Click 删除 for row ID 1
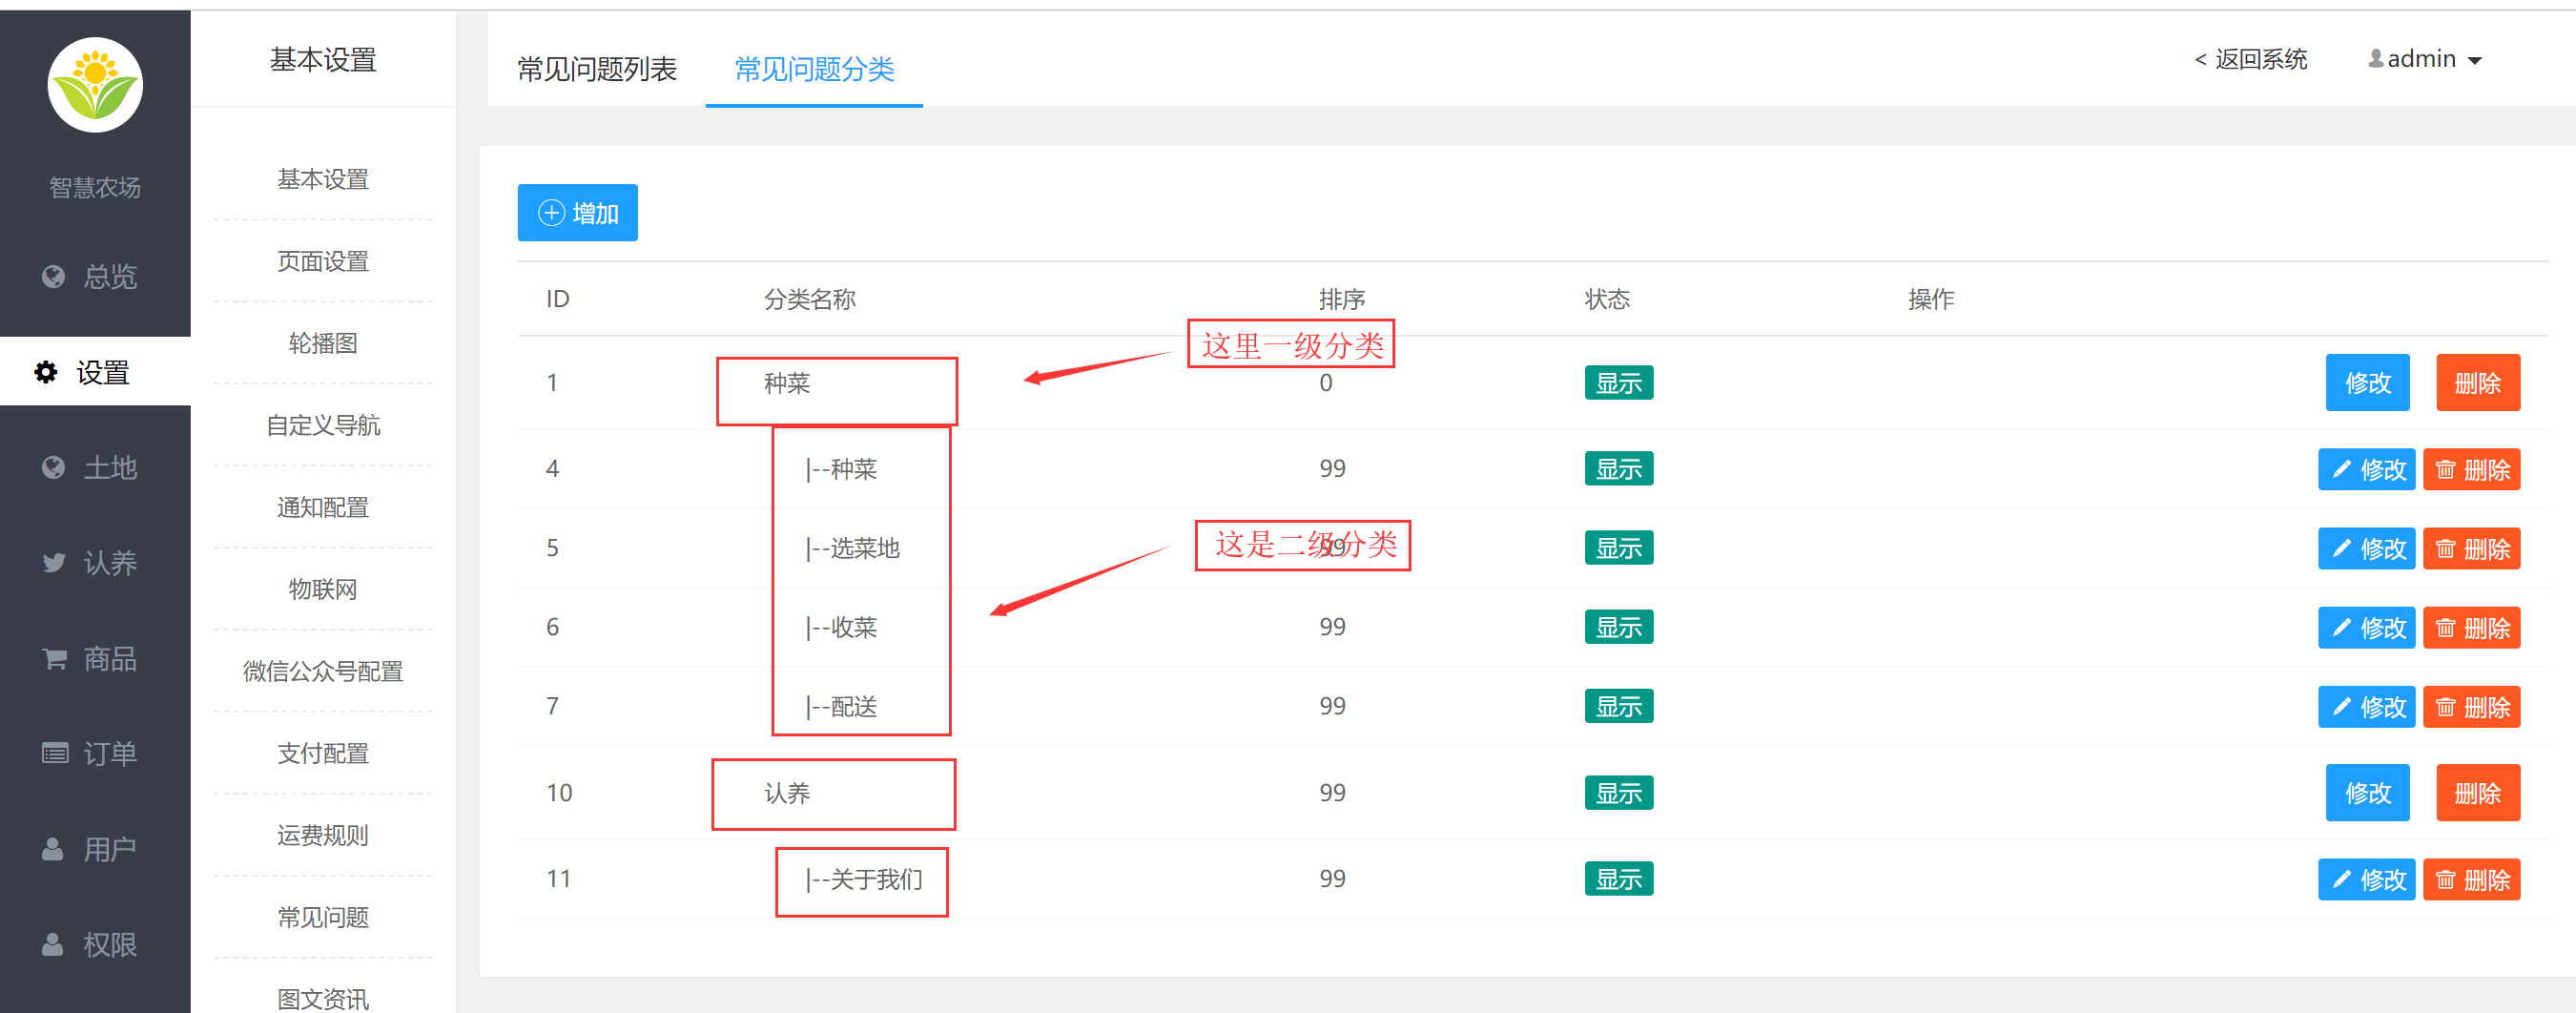The image size is (2576, 1013). [2477, 383]
